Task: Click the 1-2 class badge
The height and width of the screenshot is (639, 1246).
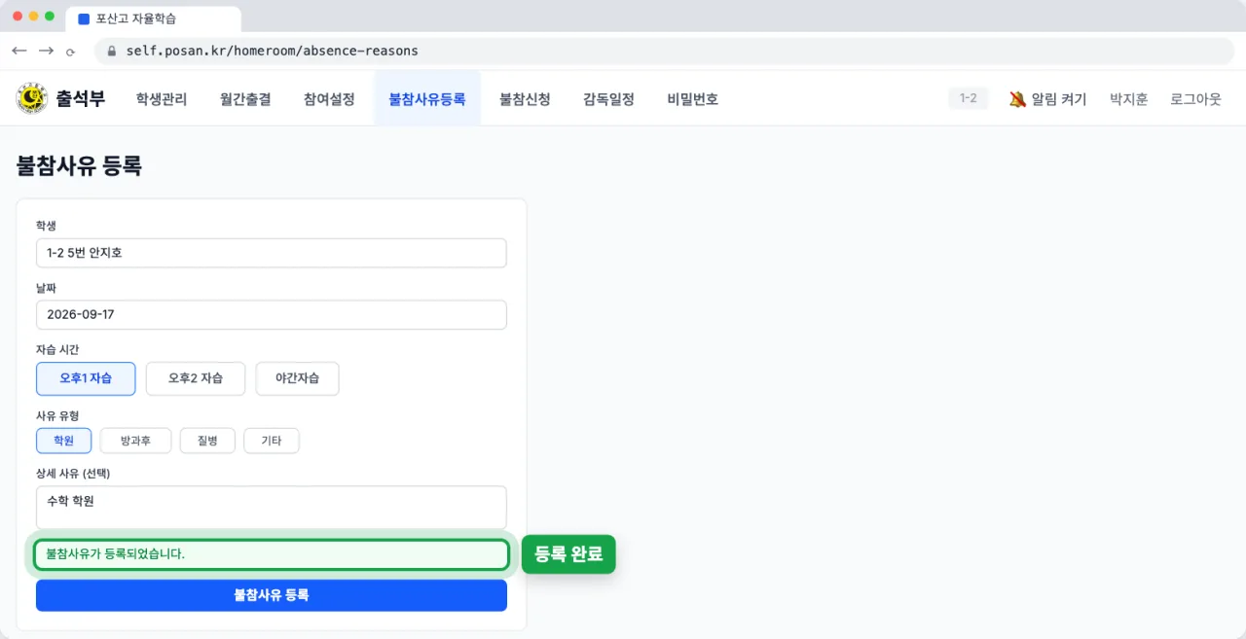Action: pyautogui.click(x=969, y=98)
